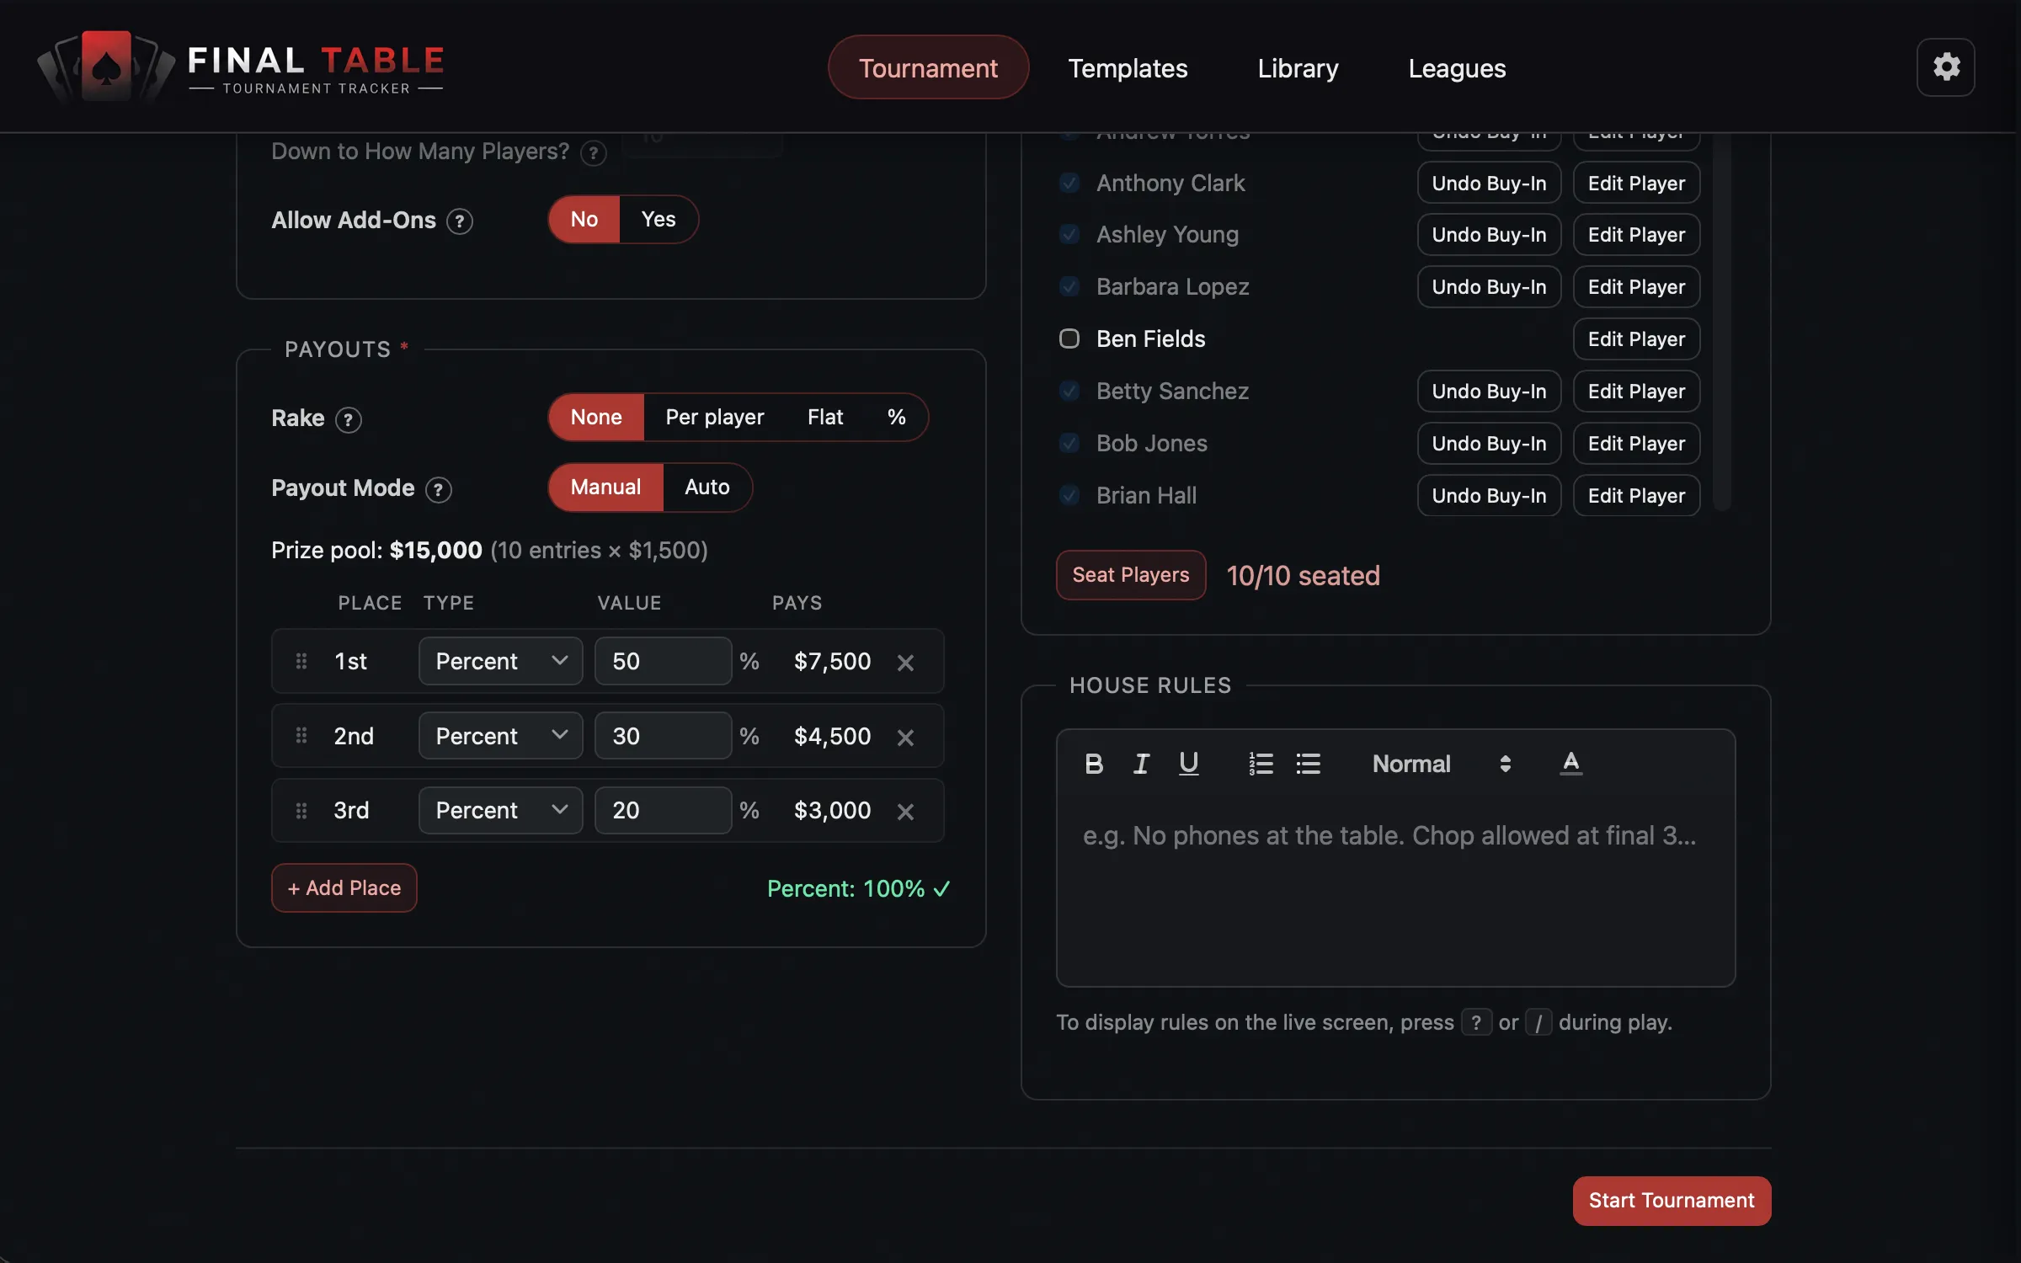This screenshot has width=2021, height=1263.
Task: Click Edit Player for Ben Fields
Action: click(1636, 339)
